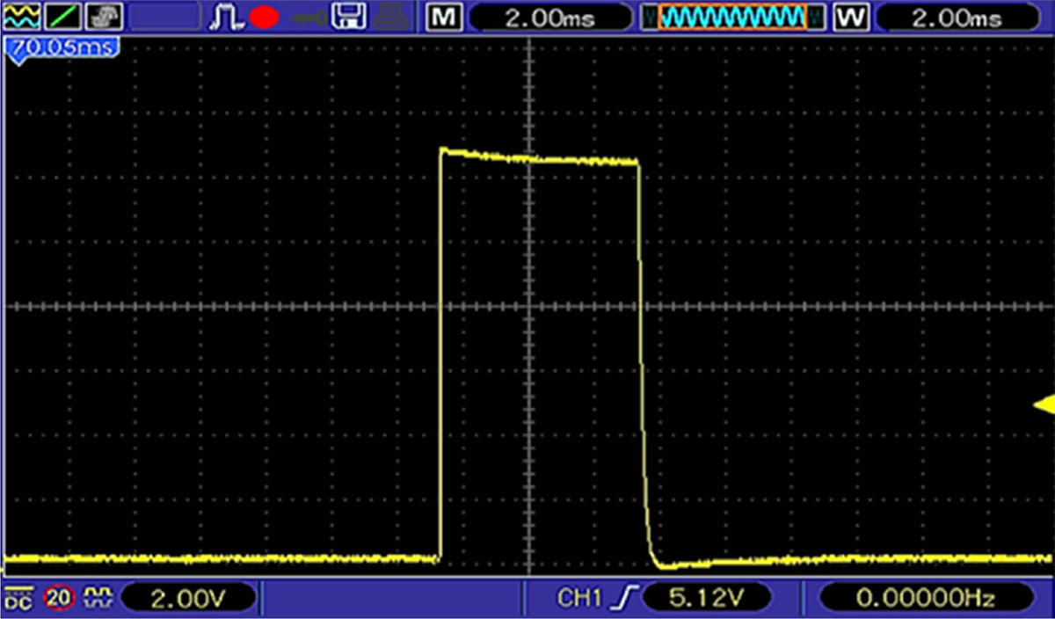The width and height of the screenshot is (1055, 619).
Task: Click the printer icon
Action: [x=392, y=17]
